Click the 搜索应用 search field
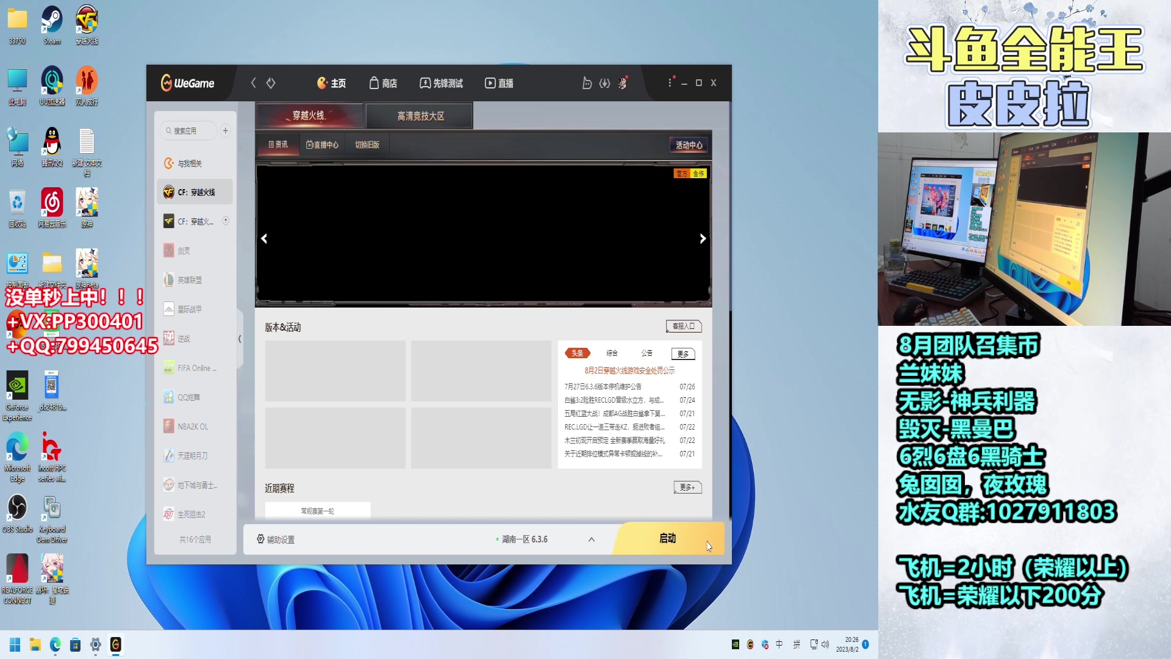Image resolution: width=1171 pixels, height=659 pixels. [188, 131]
